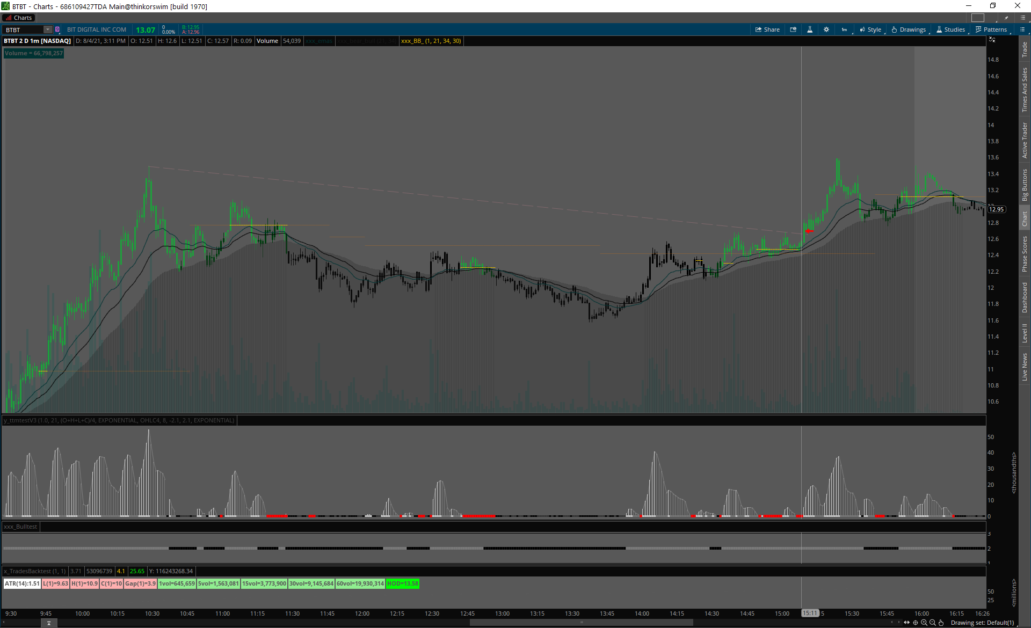This screenshot has height=628, width=1031.
Task: Toggle the chart expand arrows icon
Action: pos(992,40)
